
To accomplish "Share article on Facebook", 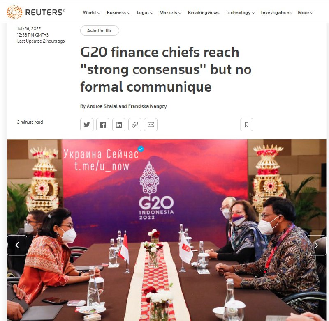I will [x=102, y=125].
